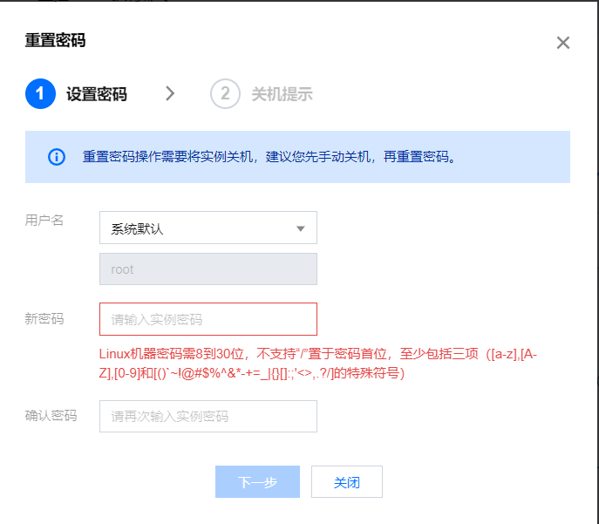Click the 确认密码 field label
Image resolution: width=599 pixels, height=524 pixels.
(51, 416)
